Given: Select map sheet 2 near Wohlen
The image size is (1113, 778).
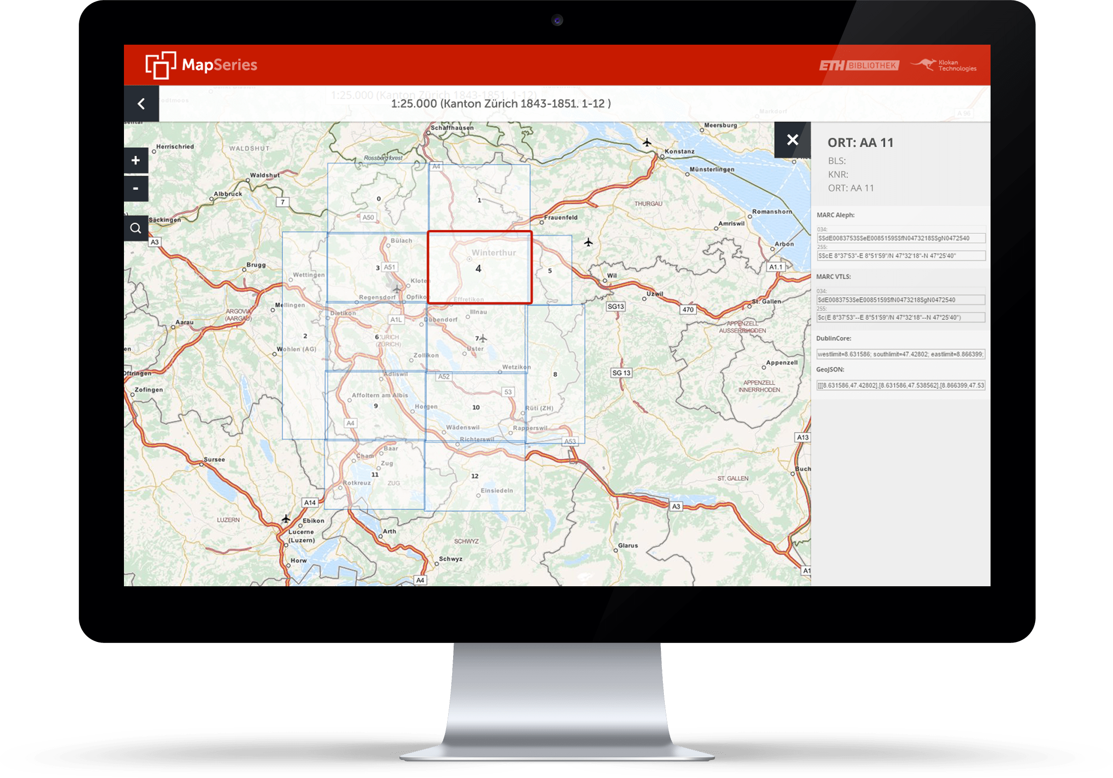Looking at the screenshot, I should (305, 336).
